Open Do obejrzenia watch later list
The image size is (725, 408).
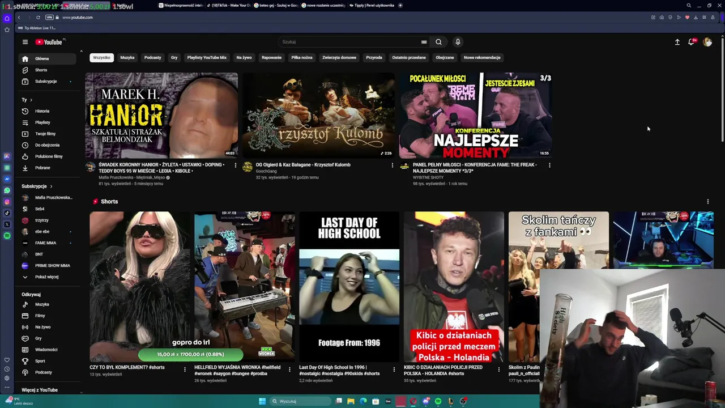[x=47, y=145]
